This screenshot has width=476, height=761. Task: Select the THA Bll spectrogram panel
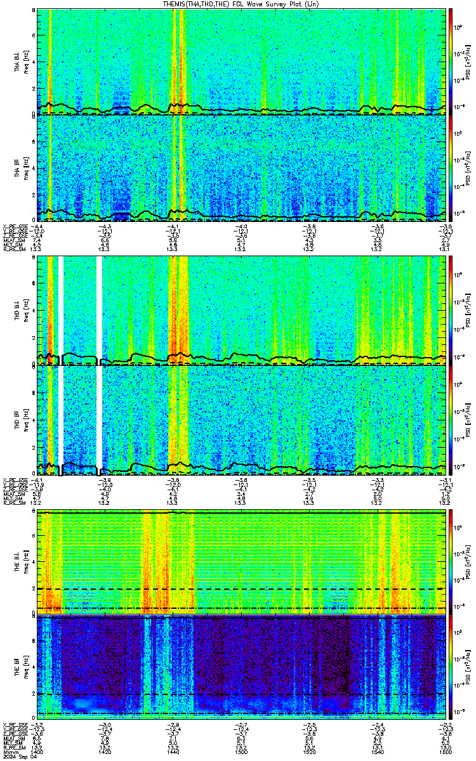tap(242, 168)
